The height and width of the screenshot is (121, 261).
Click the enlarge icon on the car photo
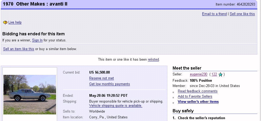[54, 112]
